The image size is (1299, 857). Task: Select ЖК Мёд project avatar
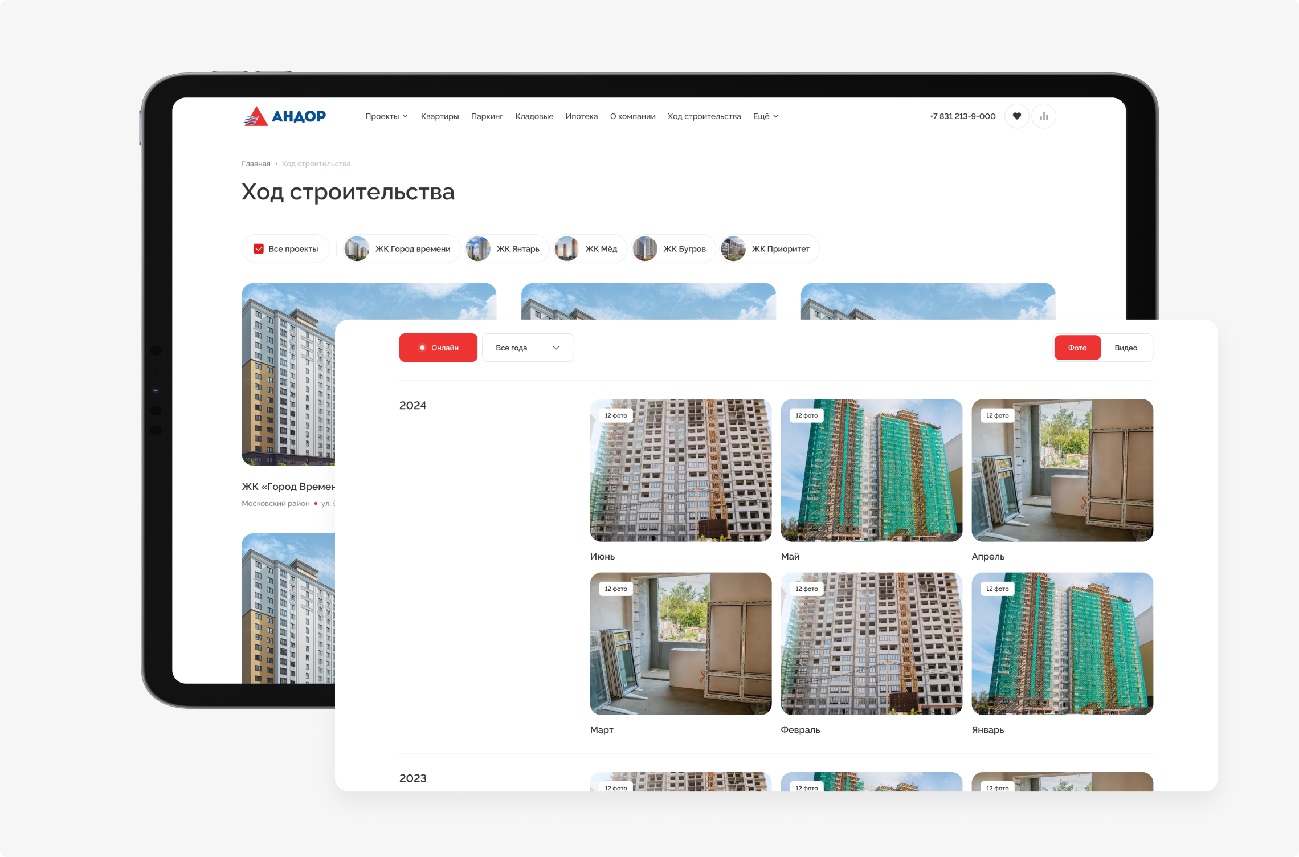[x=567, y=249]
